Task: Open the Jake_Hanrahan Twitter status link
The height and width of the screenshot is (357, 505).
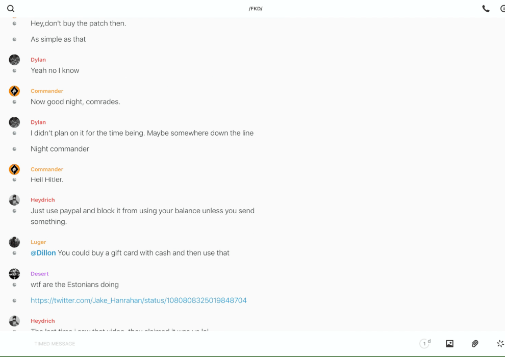Action: pos(139,300)
